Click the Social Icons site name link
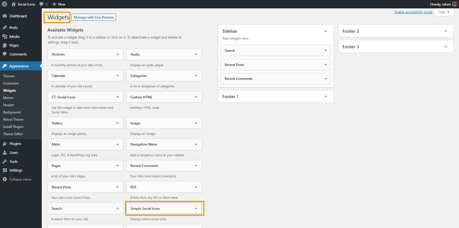This screenshot has width=459, height=228. click(x=26, y=4)
